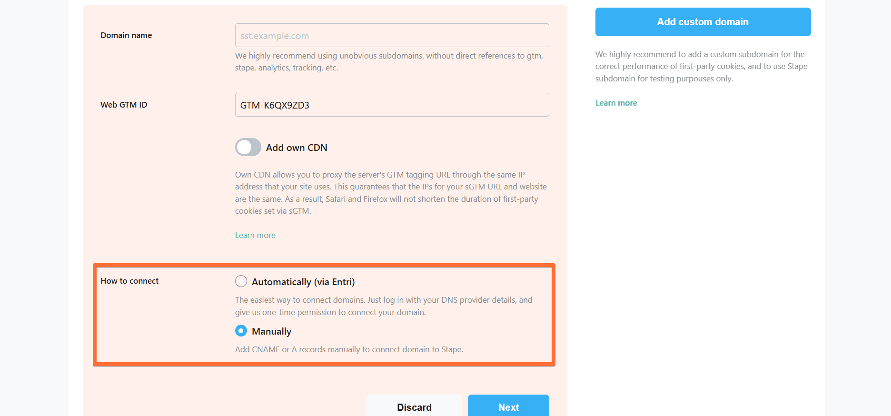
Task: Click the Automatically (via Entri) option text
Action: [303, 282]
